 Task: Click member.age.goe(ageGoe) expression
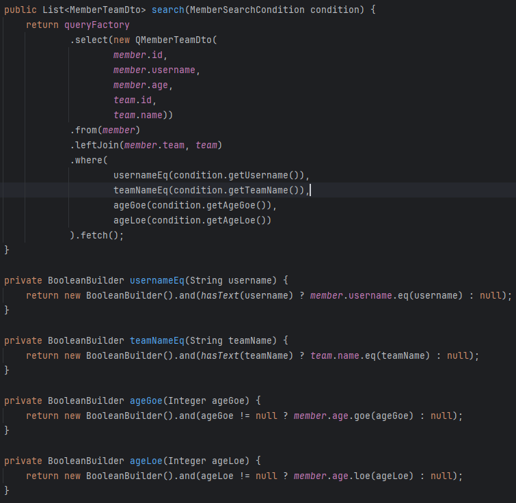pyautogui.click(x=353, y=416)
